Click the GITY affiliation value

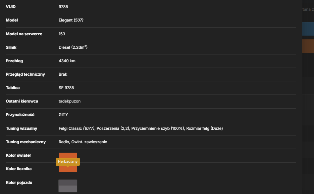(x=63, y=115)
